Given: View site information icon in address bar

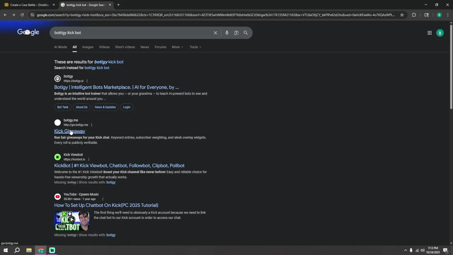Looking at the screenshot, I should 32,15.
